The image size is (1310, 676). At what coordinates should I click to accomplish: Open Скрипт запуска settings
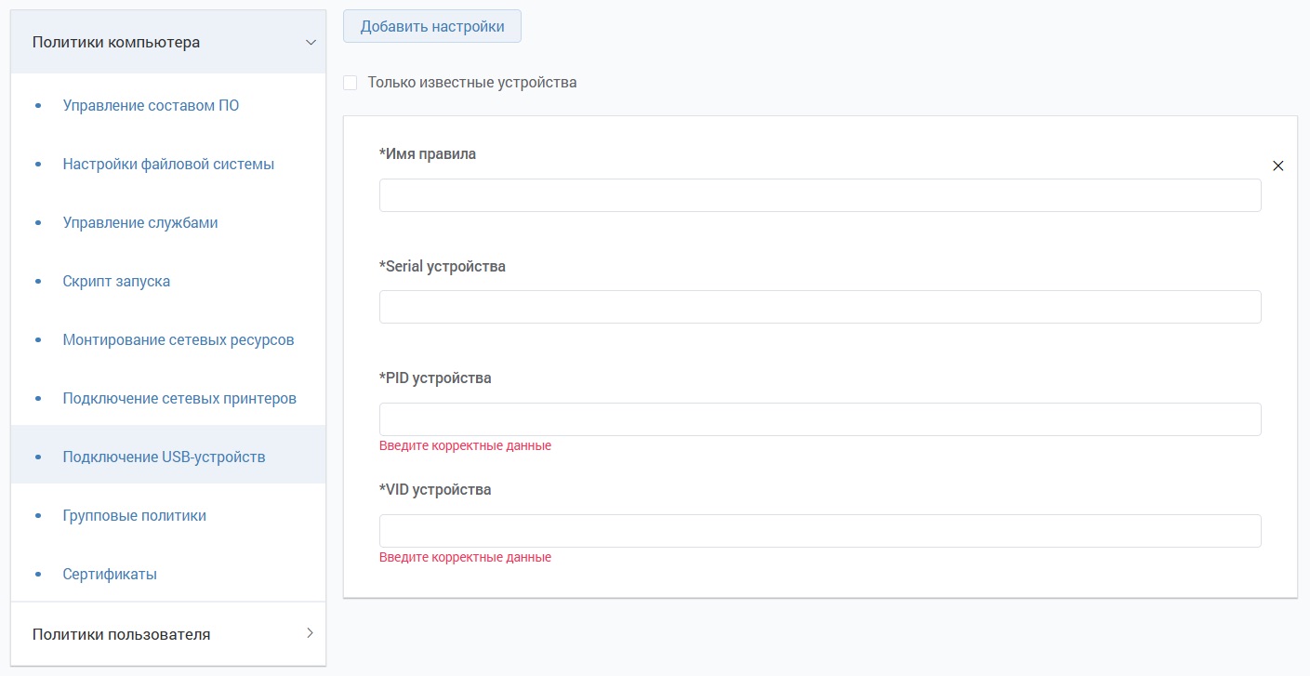coord(116,282)
